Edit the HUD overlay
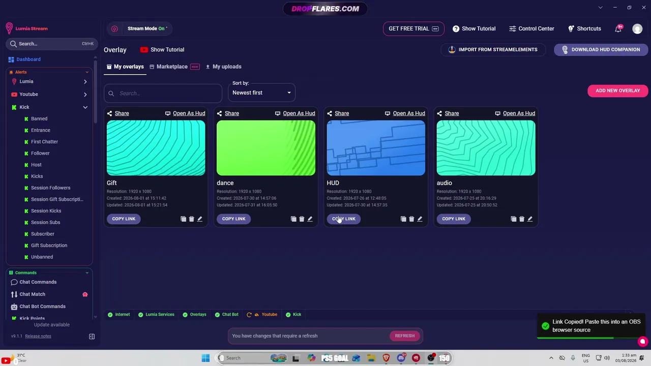The width and height of the screenshot is (651, 366). pos(420,219)
